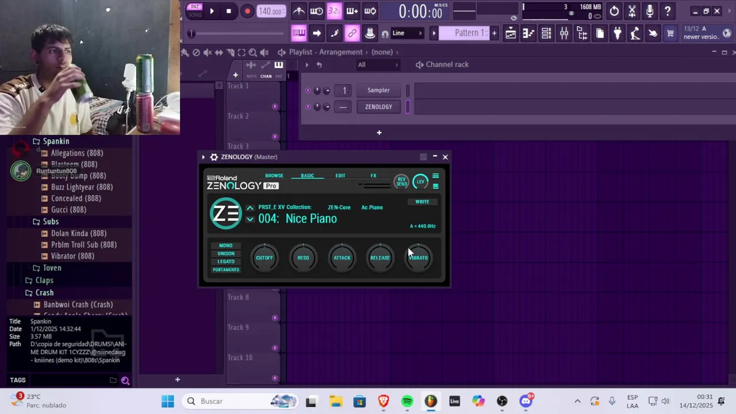Click the RELEASE knob
This screenshot has width=736, height=414.
(380, 258)
